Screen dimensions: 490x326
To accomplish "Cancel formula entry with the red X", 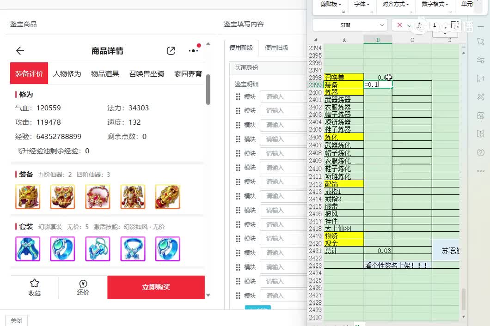I will (x=400, y=25).
